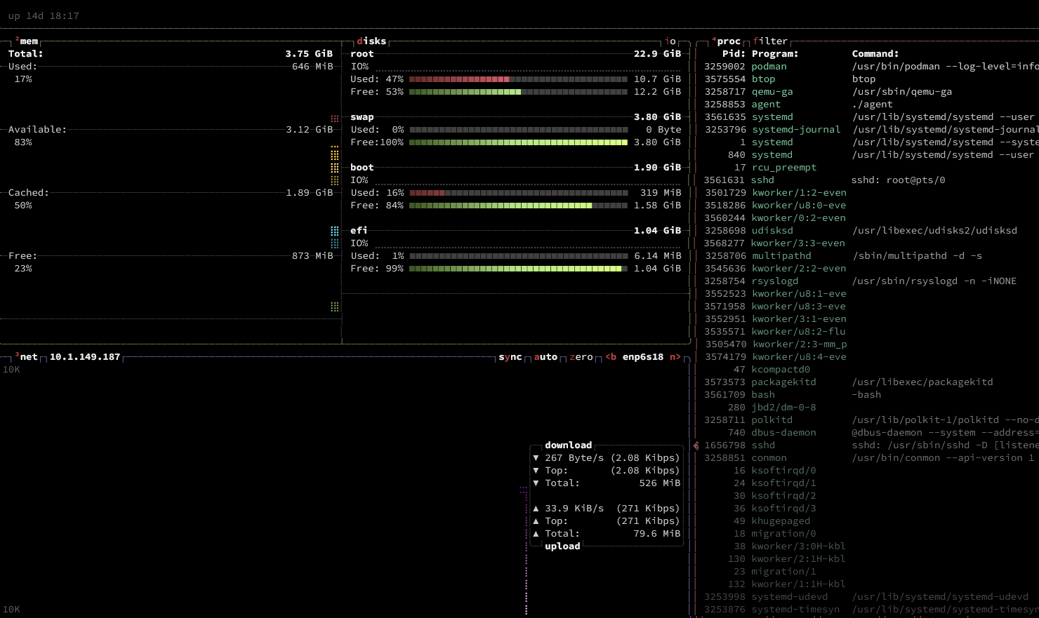Screen dimensions: 1039x618
Task: Click the upload label in net box
Action: (562, 546)
